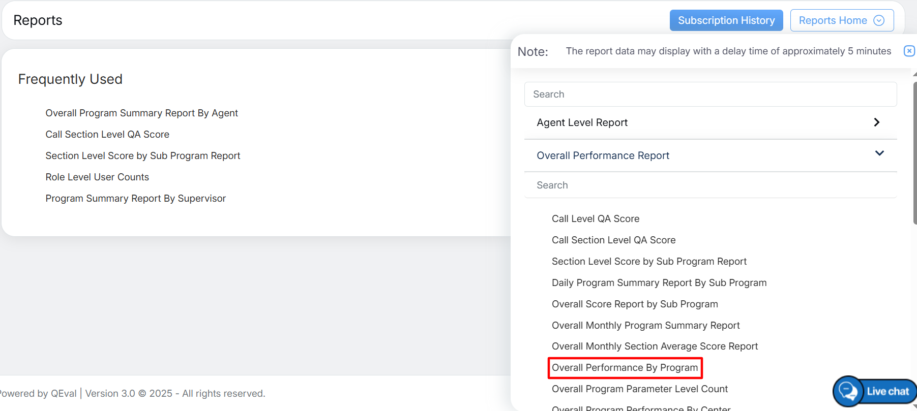Image resolution: width=917 pixels, height=411 pixels.
Task: Click the Subscription History button
Action: [x=726, y=20]
